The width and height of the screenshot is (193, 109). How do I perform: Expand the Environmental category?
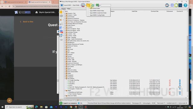pos(65,17)
